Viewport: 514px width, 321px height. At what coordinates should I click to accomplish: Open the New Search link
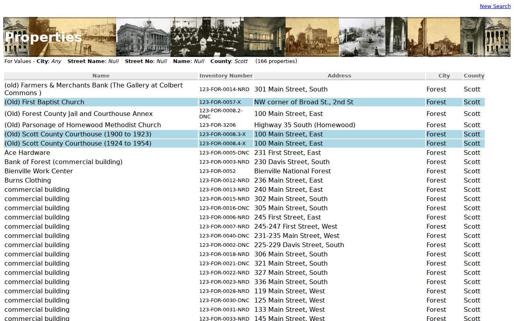(495, 6)
